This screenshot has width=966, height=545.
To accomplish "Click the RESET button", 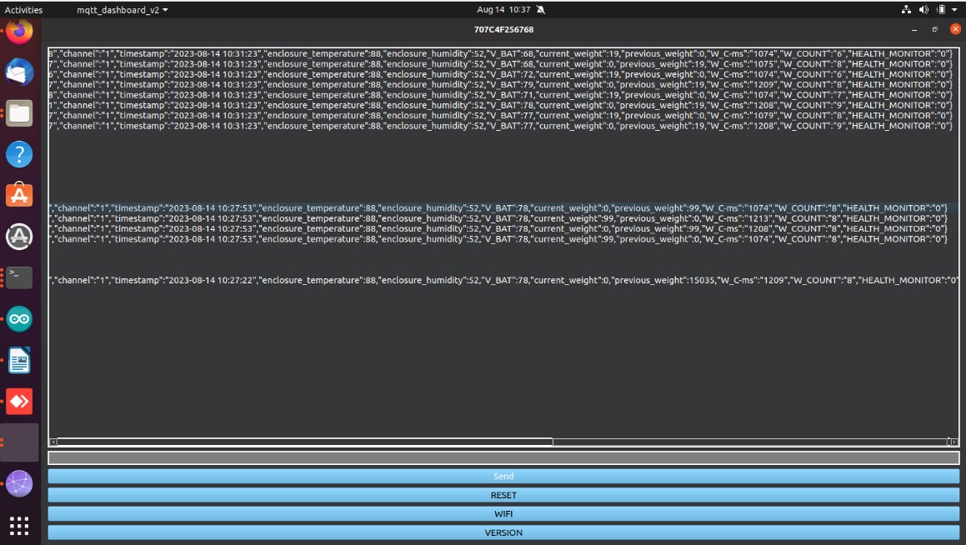I will [503, 495].
